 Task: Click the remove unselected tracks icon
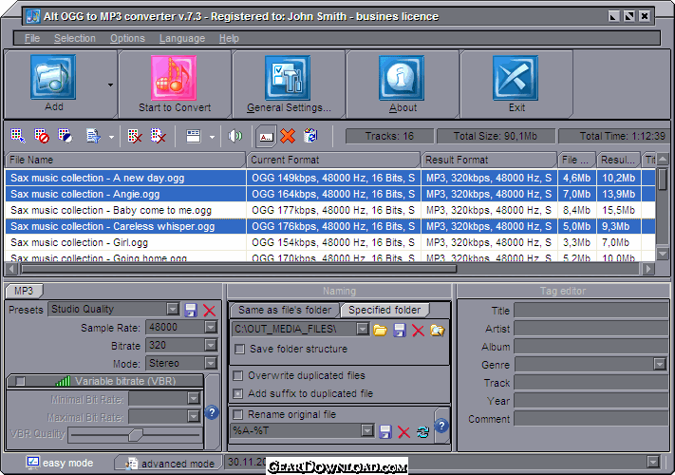click(159, 136)
